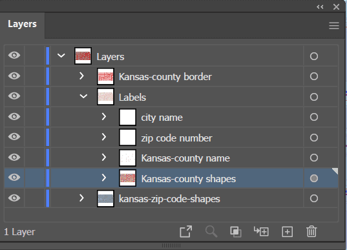This screenshot has width=347, height=250.
Task: Open the Layers panel hamburger menu
Action: 334,26
